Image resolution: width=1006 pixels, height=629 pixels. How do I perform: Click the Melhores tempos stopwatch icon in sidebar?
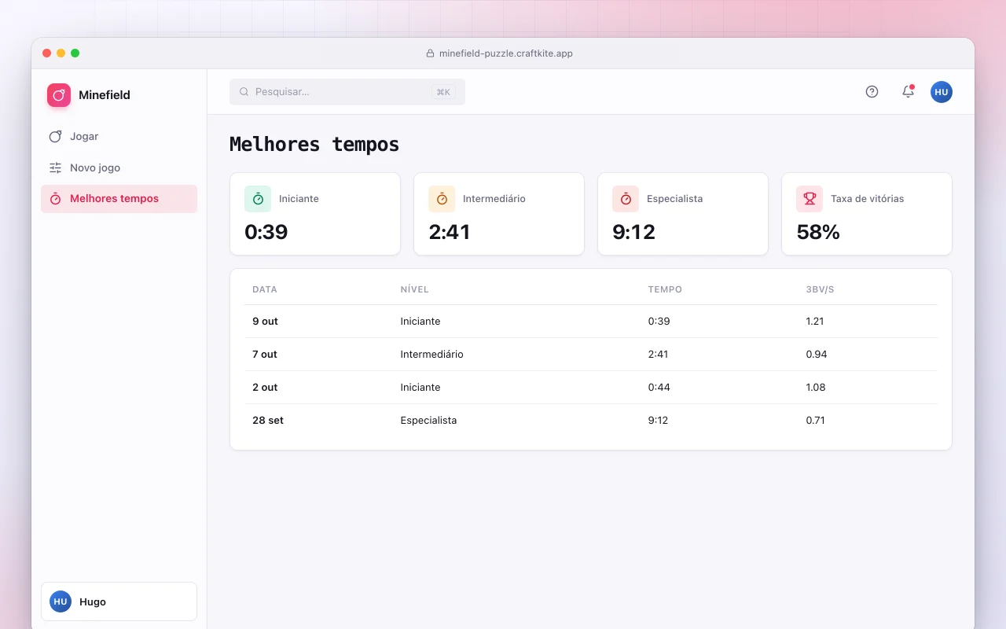[x=55, y=199]
